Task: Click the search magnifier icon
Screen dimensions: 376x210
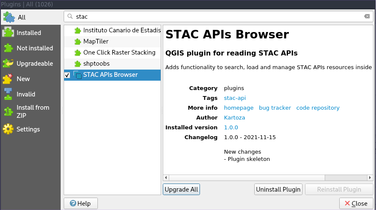Action: point(70,16)
